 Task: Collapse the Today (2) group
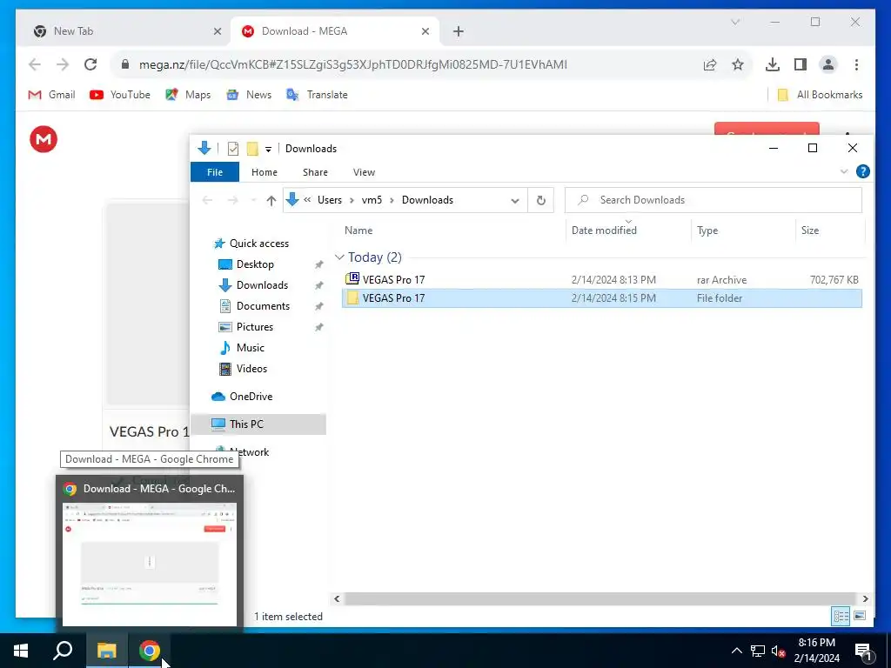pos(340,257)
